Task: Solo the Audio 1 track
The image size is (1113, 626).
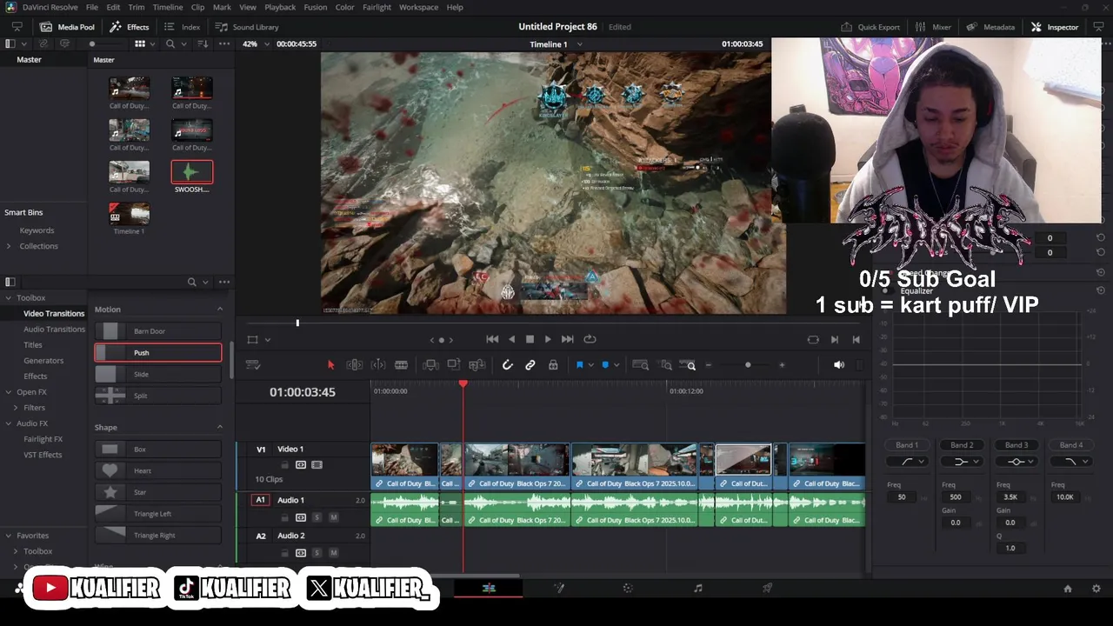Action: 317,517
